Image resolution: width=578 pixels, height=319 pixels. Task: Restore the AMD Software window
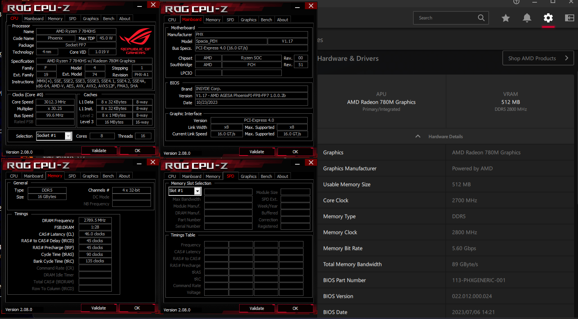coord(553,2)
